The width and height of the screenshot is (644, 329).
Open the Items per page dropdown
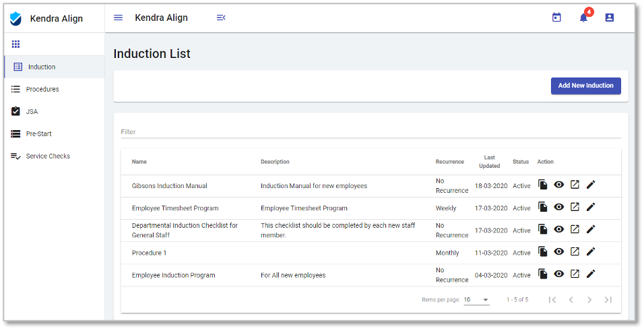(x=476, y=299)
